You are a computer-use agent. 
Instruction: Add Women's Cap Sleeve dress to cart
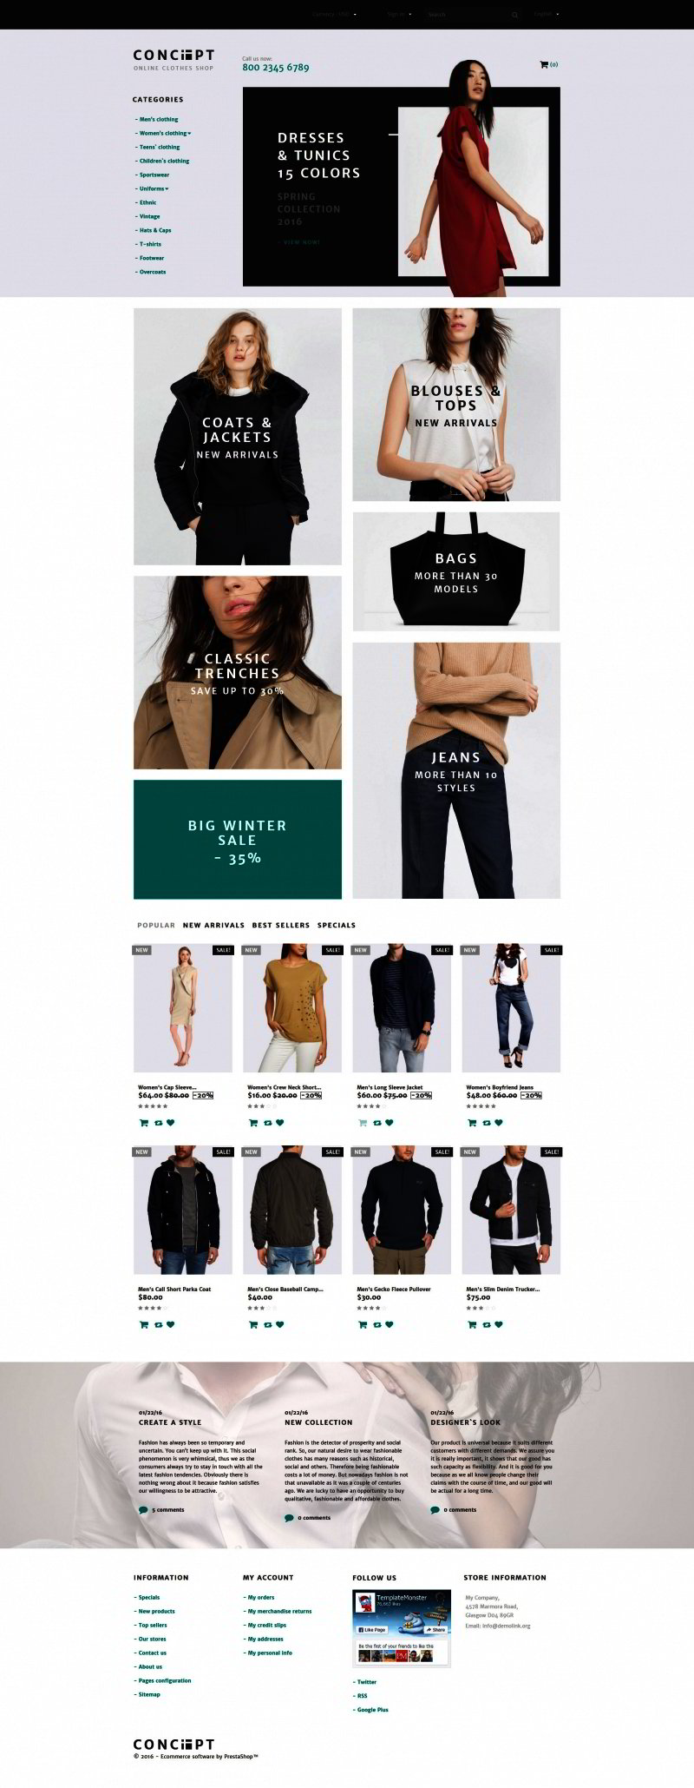144,1123
